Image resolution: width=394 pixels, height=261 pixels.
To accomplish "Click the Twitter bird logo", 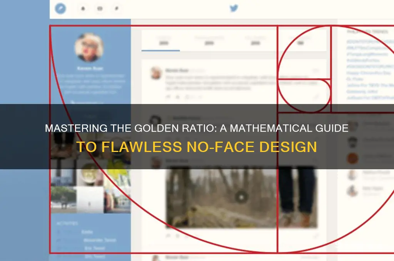I will pos(234,8).
